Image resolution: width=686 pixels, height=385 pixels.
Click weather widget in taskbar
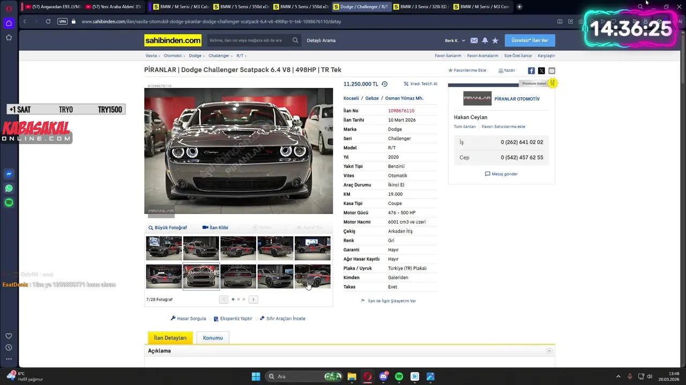pyautogui.click(x=24, y=376)
